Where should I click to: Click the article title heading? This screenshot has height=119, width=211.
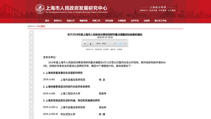(105, 35)
